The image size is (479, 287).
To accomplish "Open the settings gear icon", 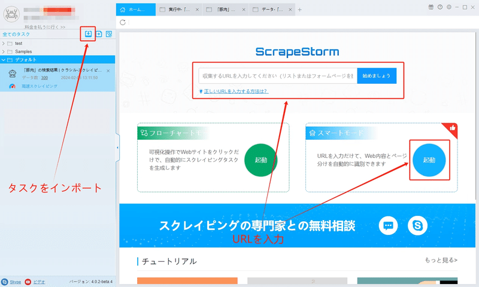I will (448, 7).
